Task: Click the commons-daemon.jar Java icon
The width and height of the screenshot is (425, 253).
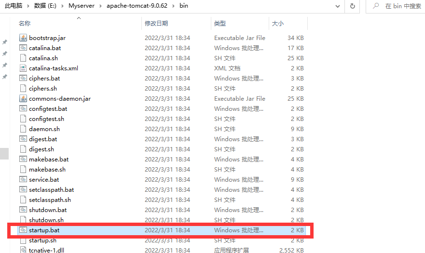Action: click(23, 98)
